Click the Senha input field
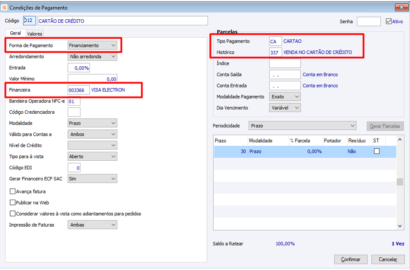 [x=369, y=21]
